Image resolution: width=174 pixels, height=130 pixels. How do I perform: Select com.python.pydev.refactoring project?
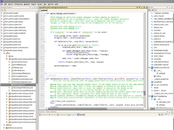click(x=15, y=30)
